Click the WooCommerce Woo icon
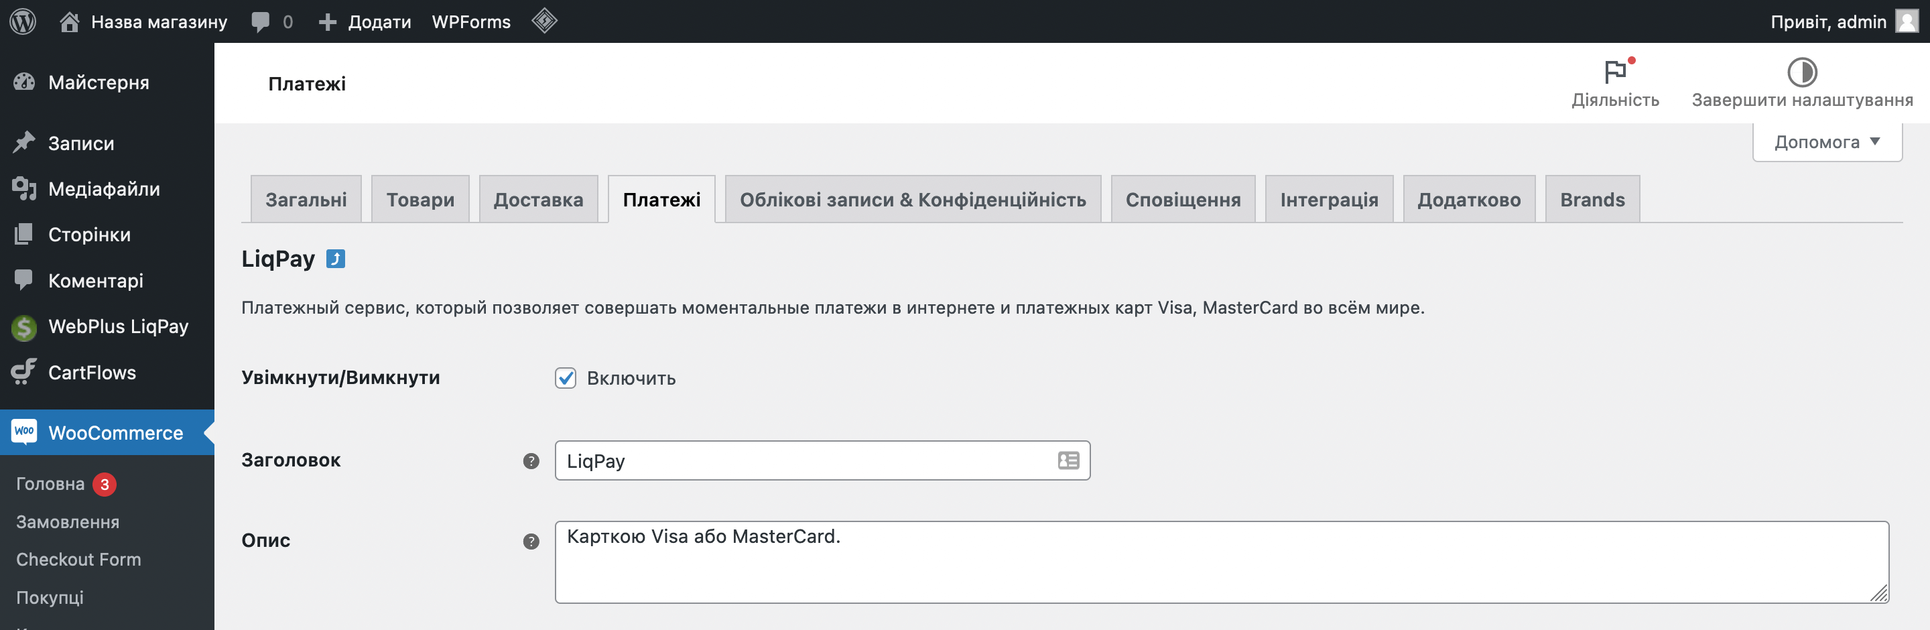The height and width of the screenshot is (630, 1930). click(x=24, y=432)
